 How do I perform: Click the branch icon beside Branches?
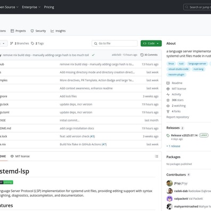tap(12, 43)
